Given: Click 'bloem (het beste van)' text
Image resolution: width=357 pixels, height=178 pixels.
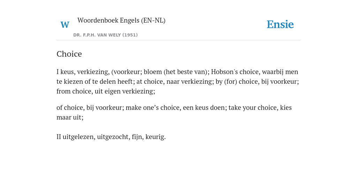Looking at the screenshot, I should (x=176, y=72).
